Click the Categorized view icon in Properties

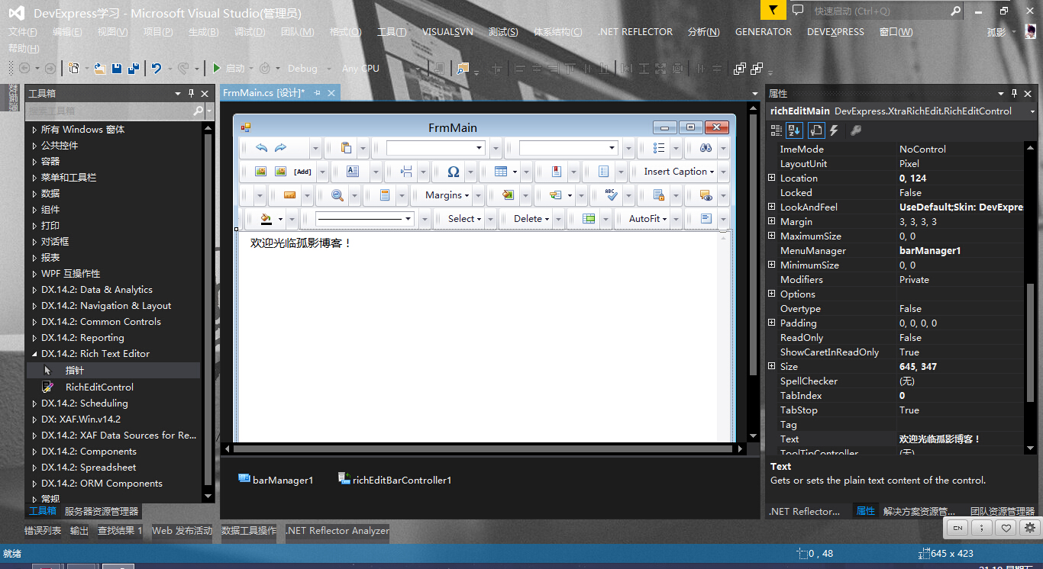777,130
